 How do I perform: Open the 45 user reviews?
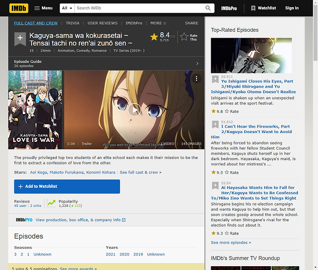pyautogui.click(x=20, y=206)
